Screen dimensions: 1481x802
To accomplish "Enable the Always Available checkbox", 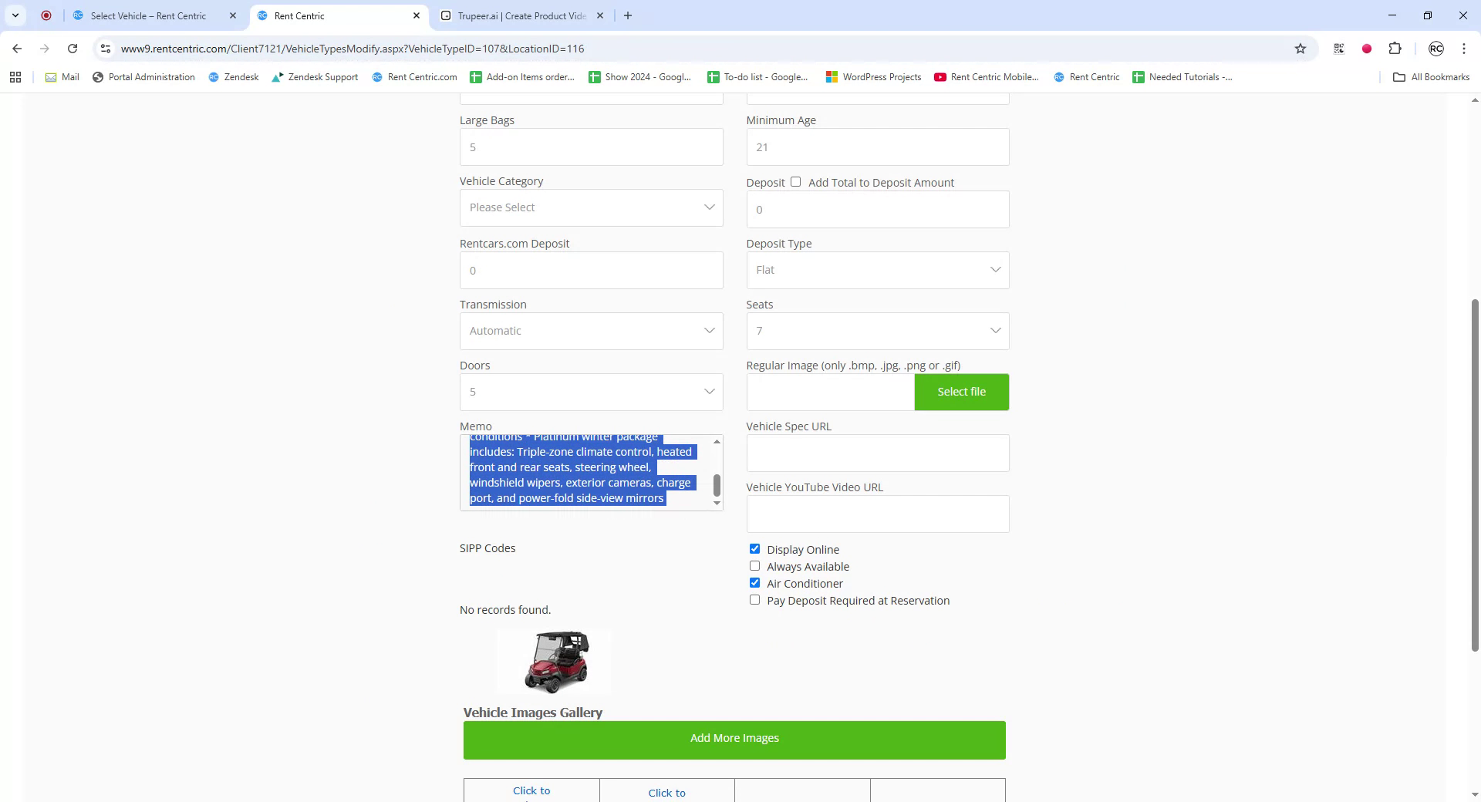I will 754,565.
